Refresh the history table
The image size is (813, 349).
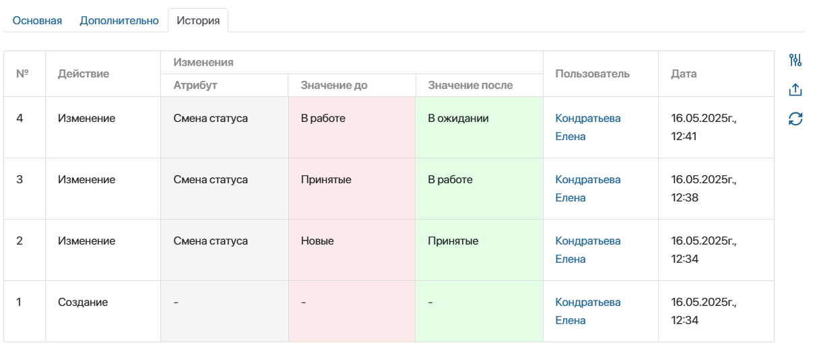coord(795,119)
